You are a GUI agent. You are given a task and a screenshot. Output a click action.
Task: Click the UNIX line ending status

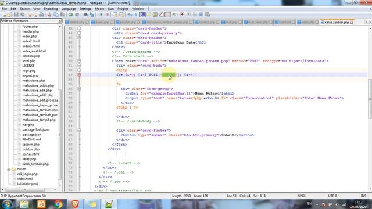point(302,196)
